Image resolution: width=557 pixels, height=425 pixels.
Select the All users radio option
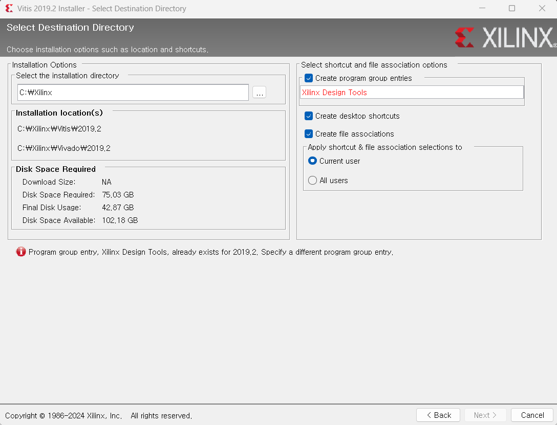(x=312, y=180)
